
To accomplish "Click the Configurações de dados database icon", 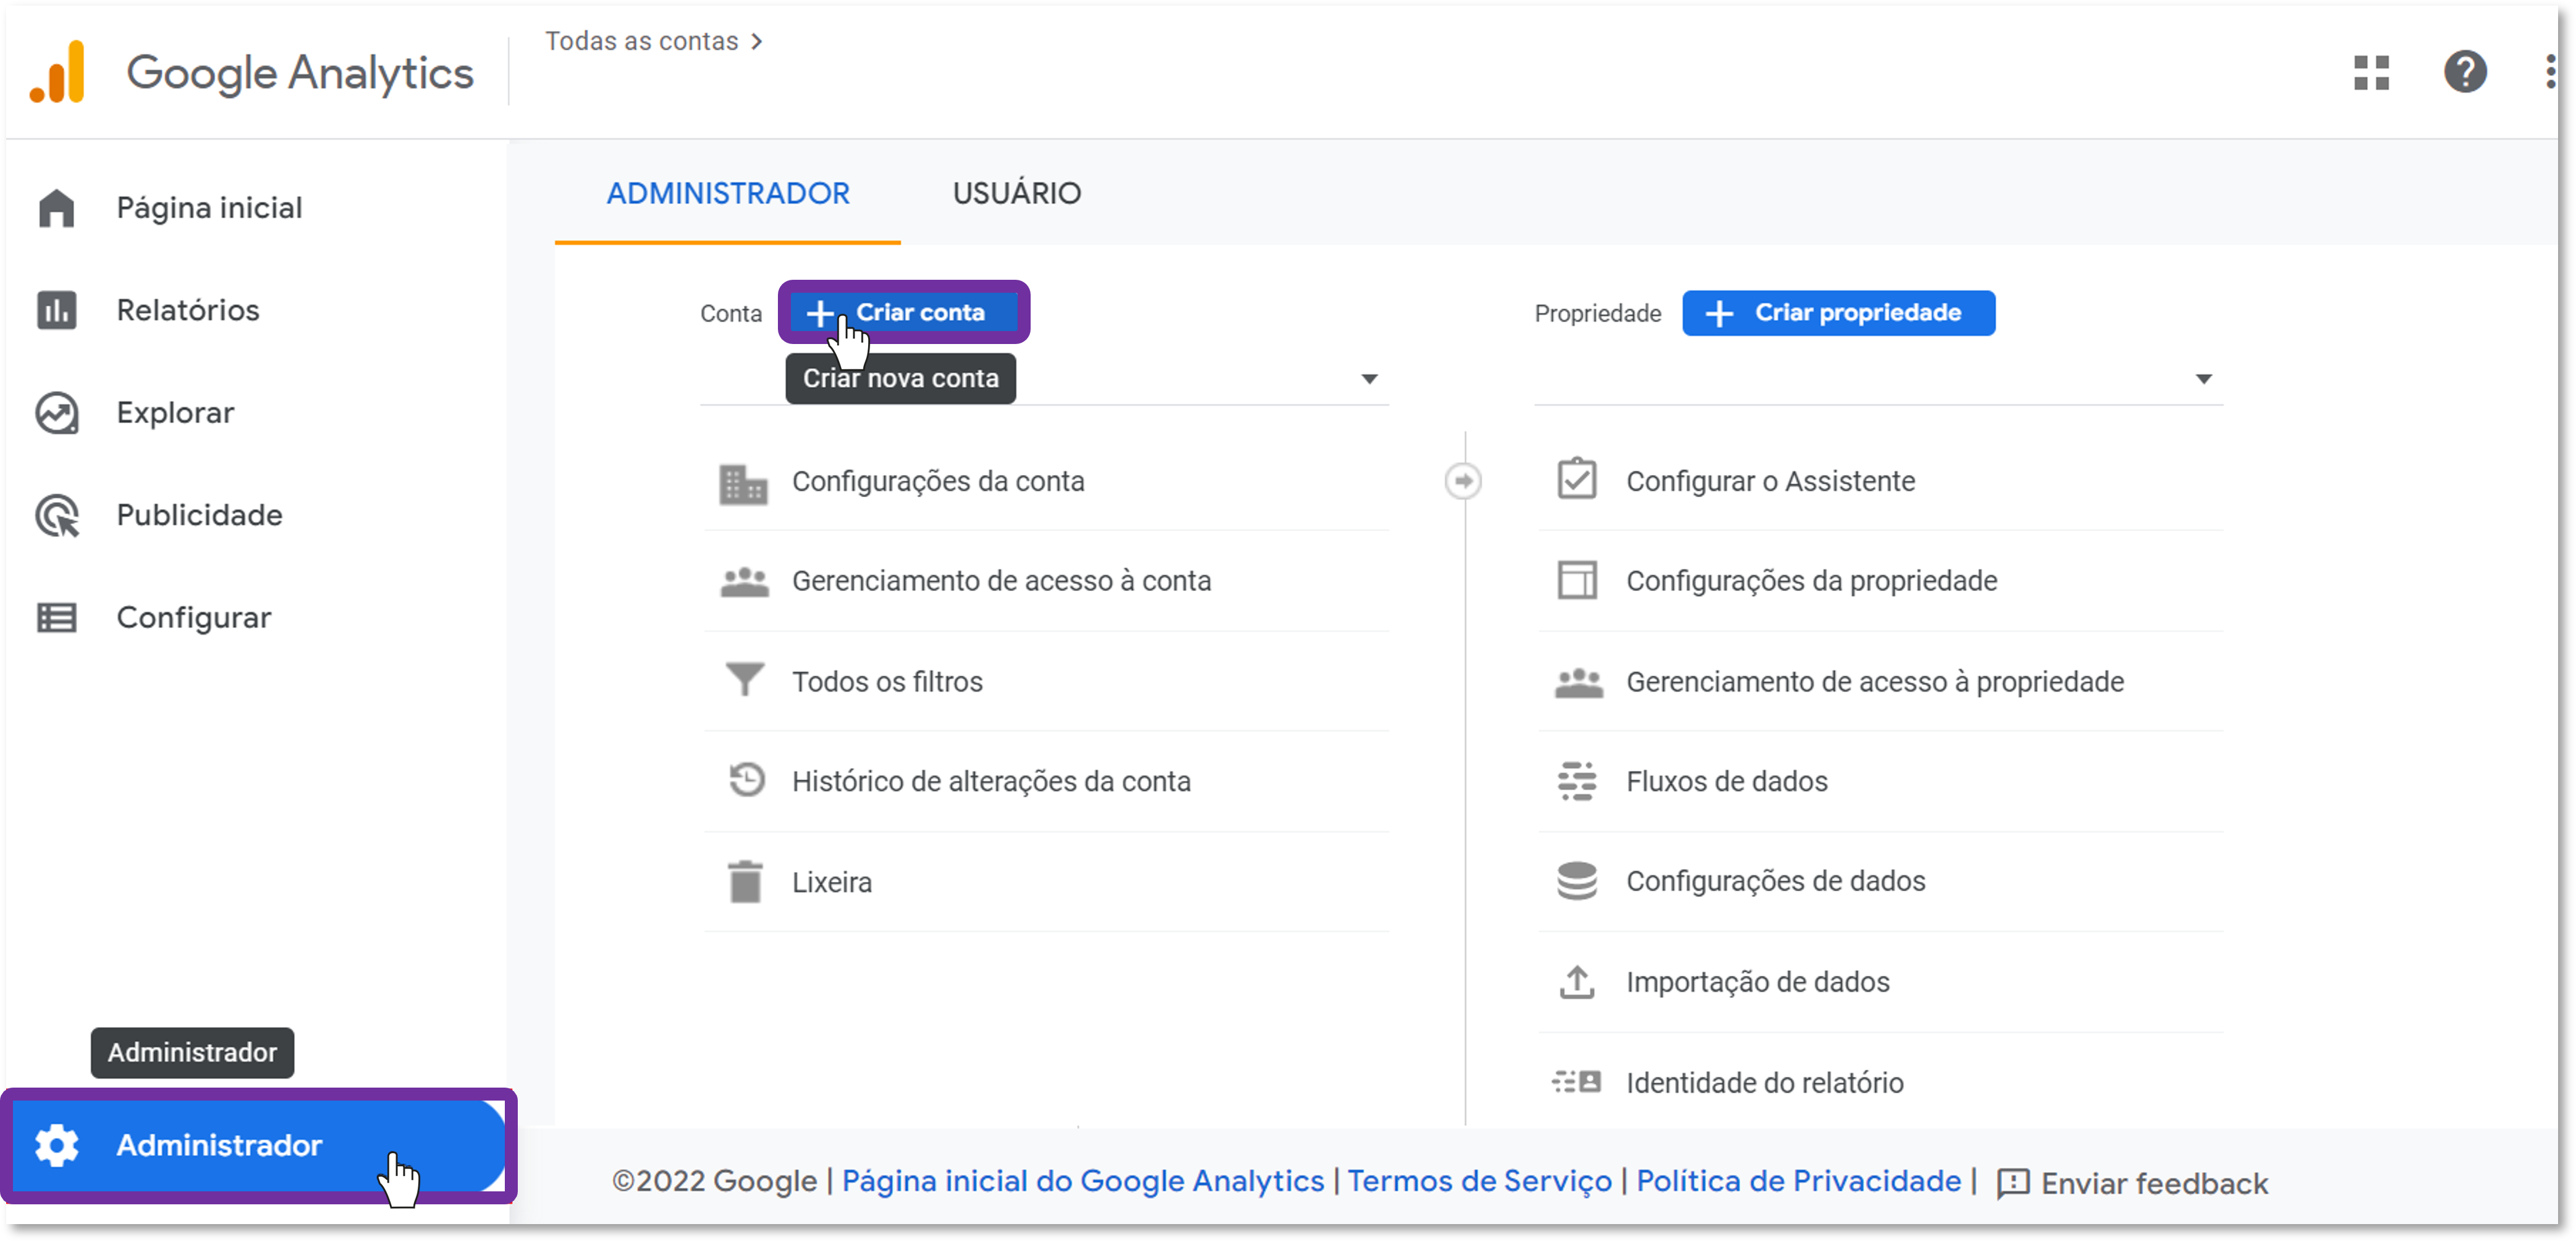I will tap(1577, 881).
